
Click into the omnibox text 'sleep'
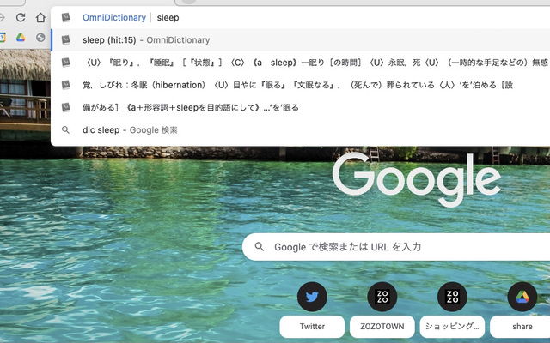(x=168, y=17)
